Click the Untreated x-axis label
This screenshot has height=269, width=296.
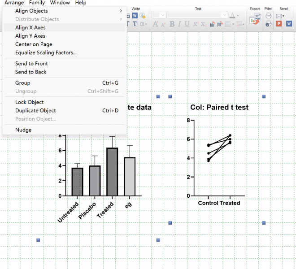68,212
